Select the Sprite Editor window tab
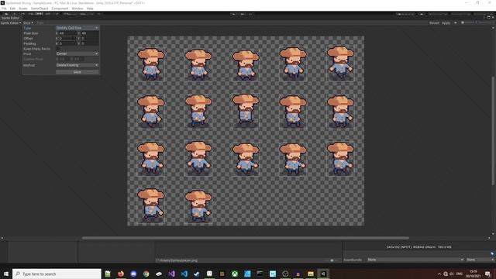 10,18
